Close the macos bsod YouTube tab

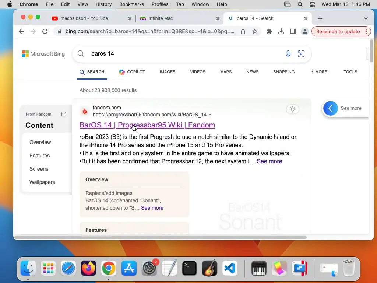click(130, 18)
